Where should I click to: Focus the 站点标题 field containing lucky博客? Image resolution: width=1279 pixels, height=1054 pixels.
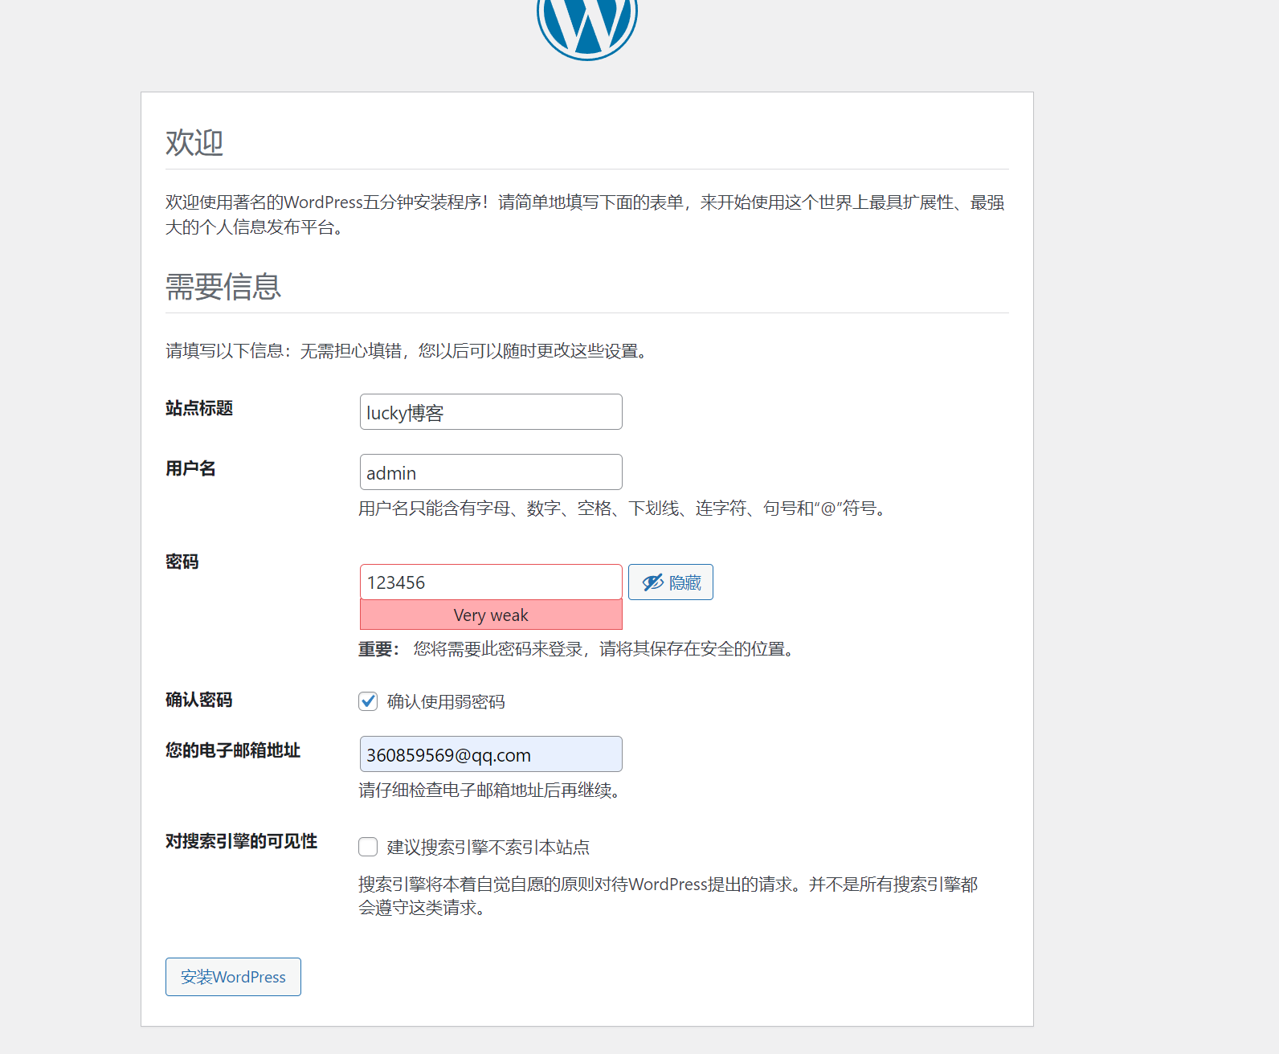pyautogui.click(x=490, y=412)
